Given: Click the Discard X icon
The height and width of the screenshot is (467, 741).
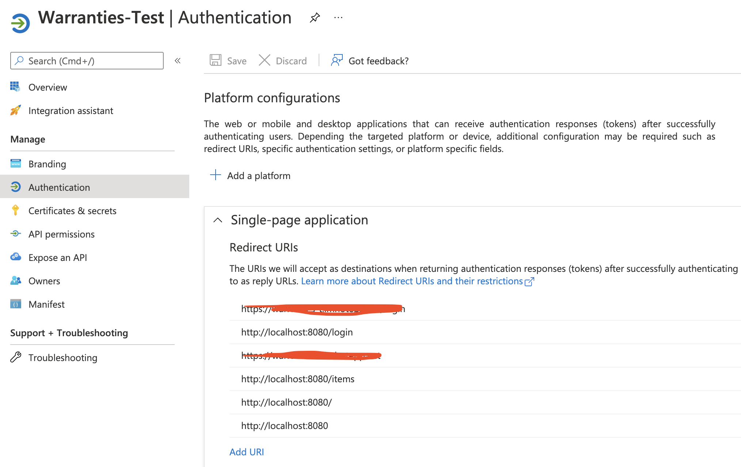Looking at the screenshot, I should [x=264, y=60].
